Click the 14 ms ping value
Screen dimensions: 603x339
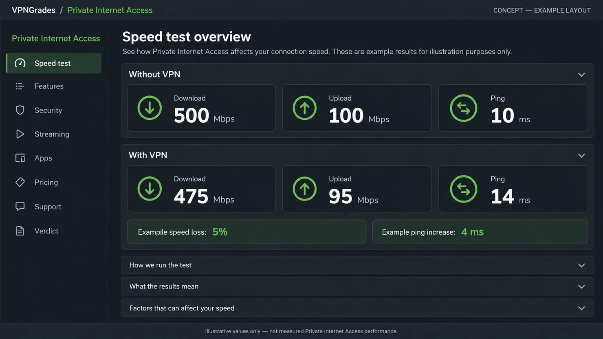click(x=511, y=196)
